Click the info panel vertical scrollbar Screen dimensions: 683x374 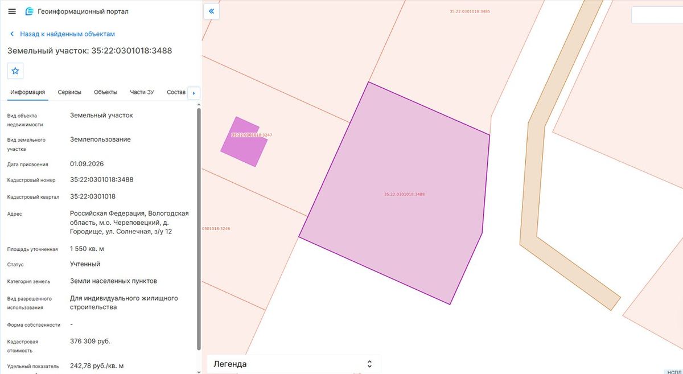tap(198, 228)
